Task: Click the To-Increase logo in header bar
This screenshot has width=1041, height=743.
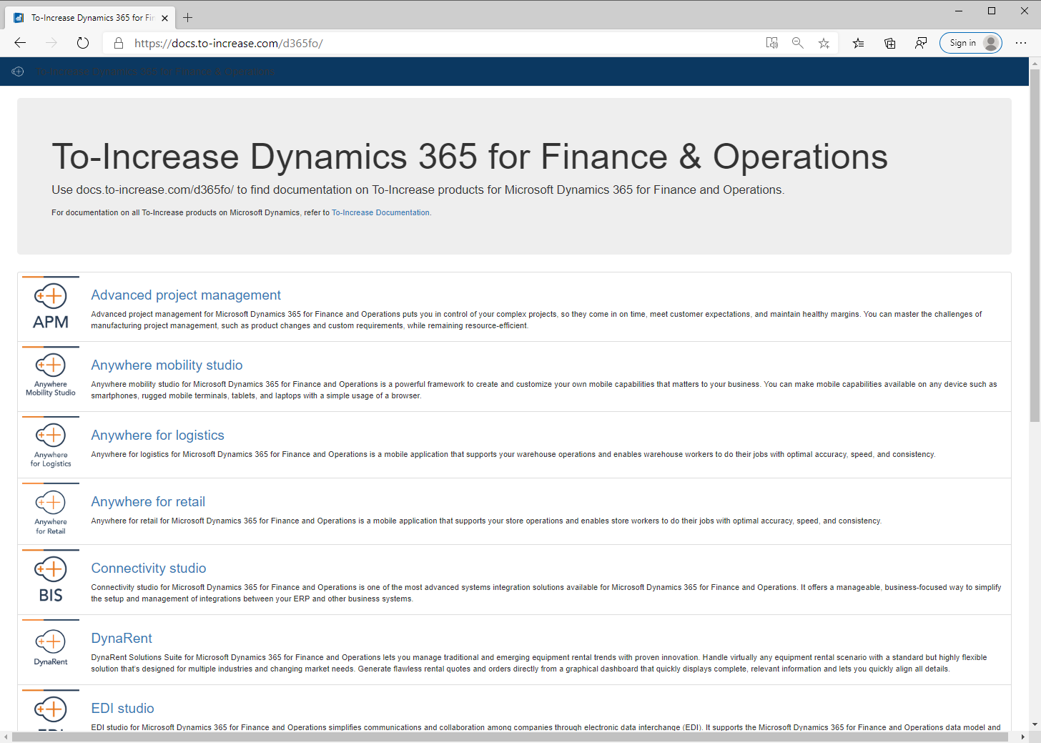Action: click(18, 72)
